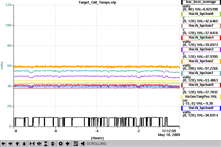Click the Target_Cell_Temps.stp graph title
The height and width of the screenshot is (147, 221).
97,2
